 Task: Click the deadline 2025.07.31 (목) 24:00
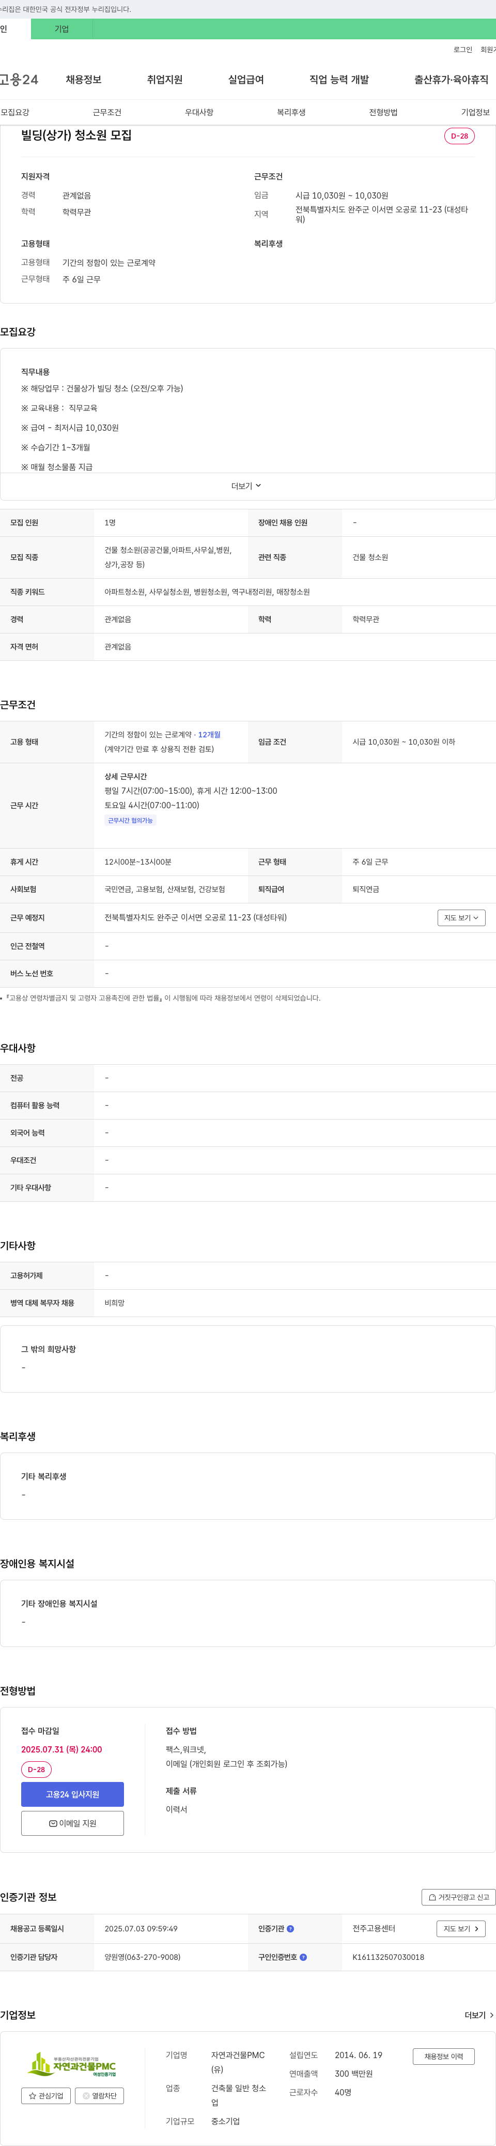click(x=61, y=1749)
